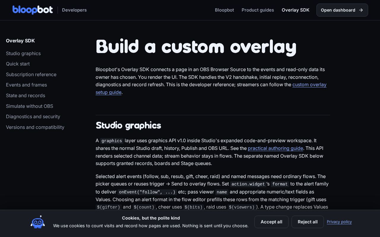Open Versions and compatibility sidebar link
This screenshot has width=380, height=237.
[35, 127]
